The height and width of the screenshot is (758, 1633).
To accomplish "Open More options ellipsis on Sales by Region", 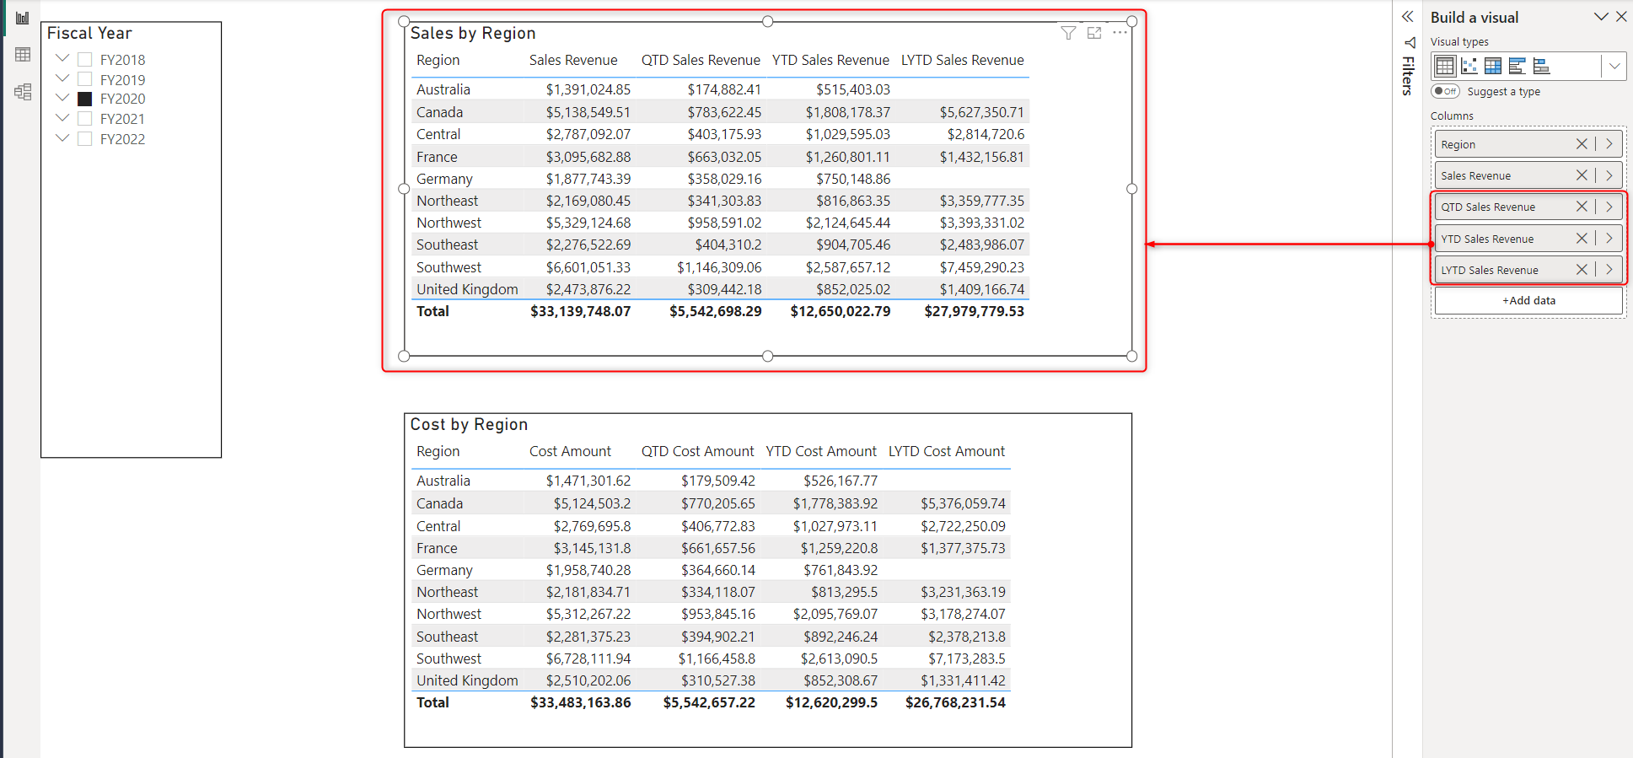I will [1120, 33].
